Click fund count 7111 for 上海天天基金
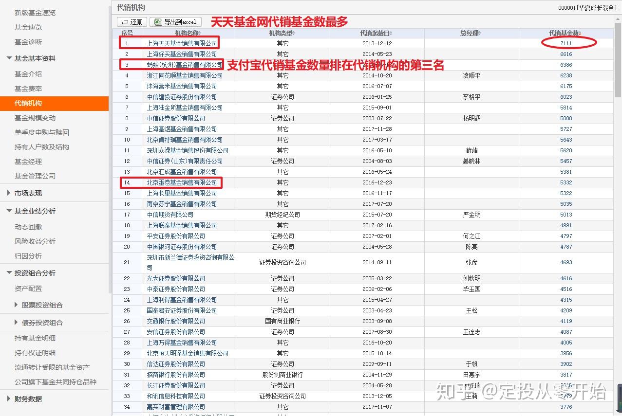622x416 pixels. (x=566, y=43)
